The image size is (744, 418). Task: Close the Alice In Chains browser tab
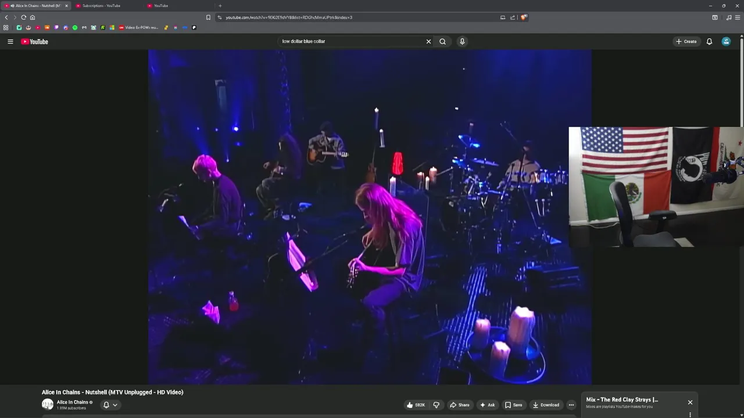pos(66,6)
